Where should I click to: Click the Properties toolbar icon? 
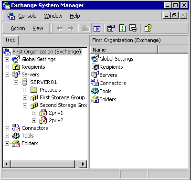[111, 28]
